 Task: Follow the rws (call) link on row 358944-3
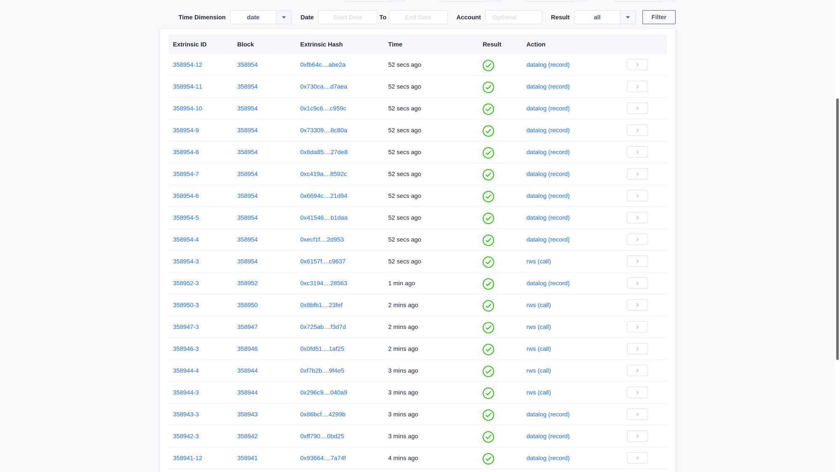point(538,392)
